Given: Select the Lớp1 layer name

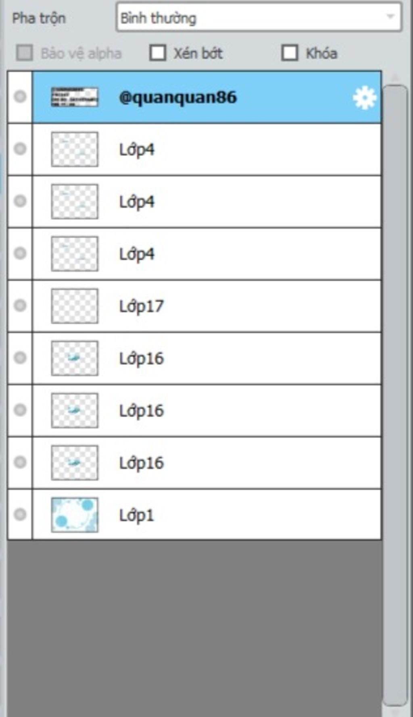Looking at the screenshot, I should [x=136, y=515].
